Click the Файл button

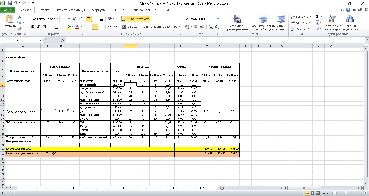(8, 10)
